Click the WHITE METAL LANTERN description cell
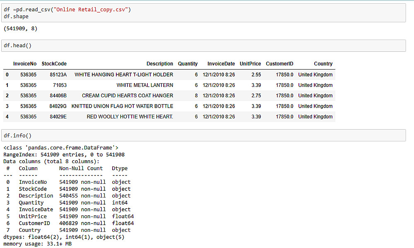 [x=144, y=85]
